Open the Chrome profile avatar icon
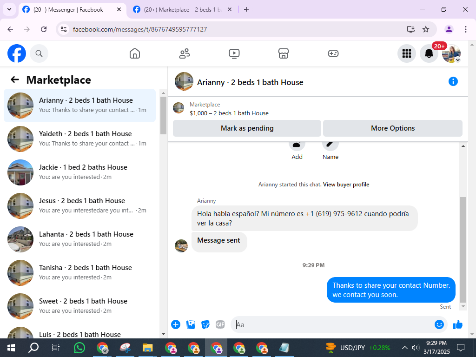476x357 pixels. (449, 29)
